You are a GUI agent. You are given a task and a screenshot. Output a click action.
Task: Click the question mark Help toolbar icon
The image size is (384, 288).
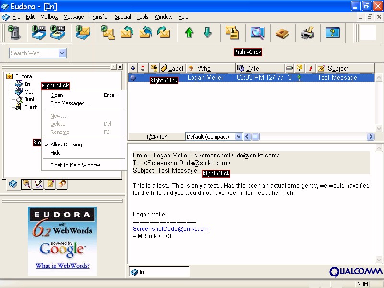point(333,33)
